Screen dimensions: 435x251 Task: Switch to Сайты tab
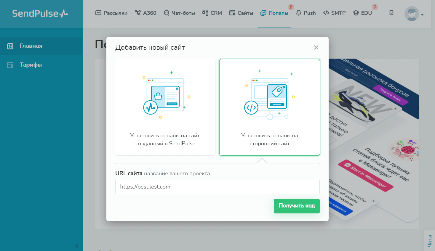click(241, 13)
